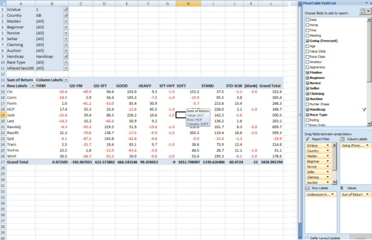This screenshot has width=372, height=240.
Task: Open the IsValue filter icon in row 1
Action: coord(65,10)
